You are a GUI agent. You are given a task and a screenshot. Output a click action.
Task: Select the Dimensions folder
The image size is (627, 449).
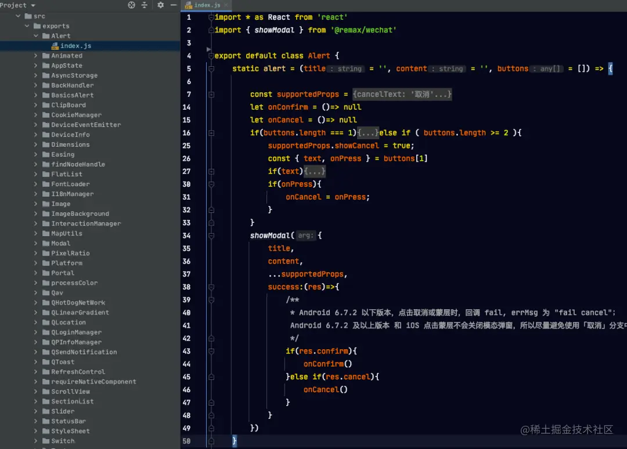coord(70,144)
